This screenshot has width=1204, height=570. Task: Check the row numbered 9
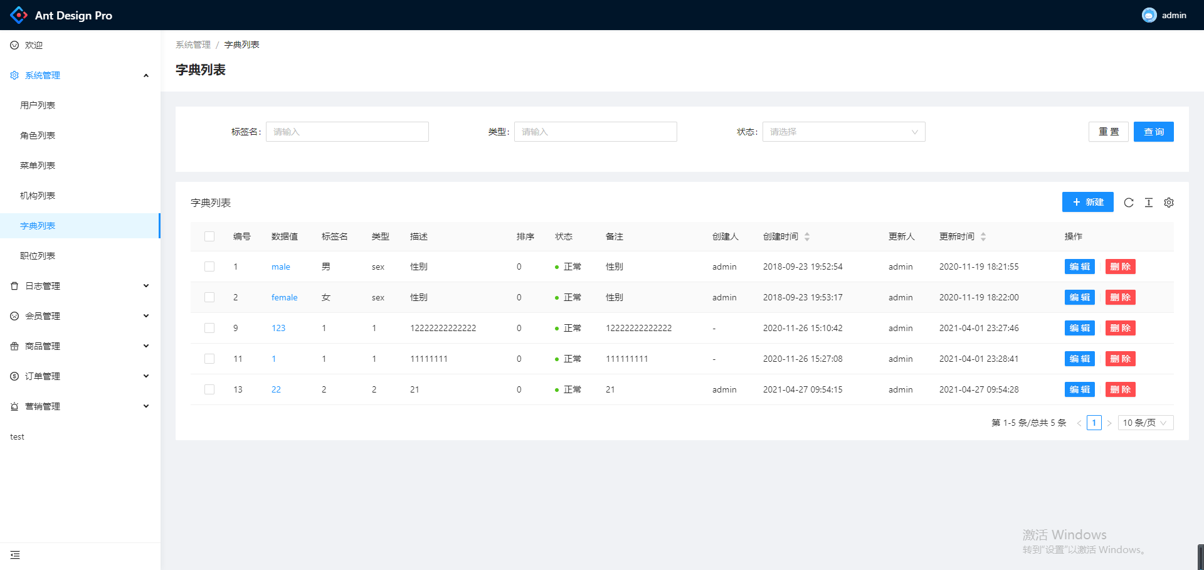[209, 328]
